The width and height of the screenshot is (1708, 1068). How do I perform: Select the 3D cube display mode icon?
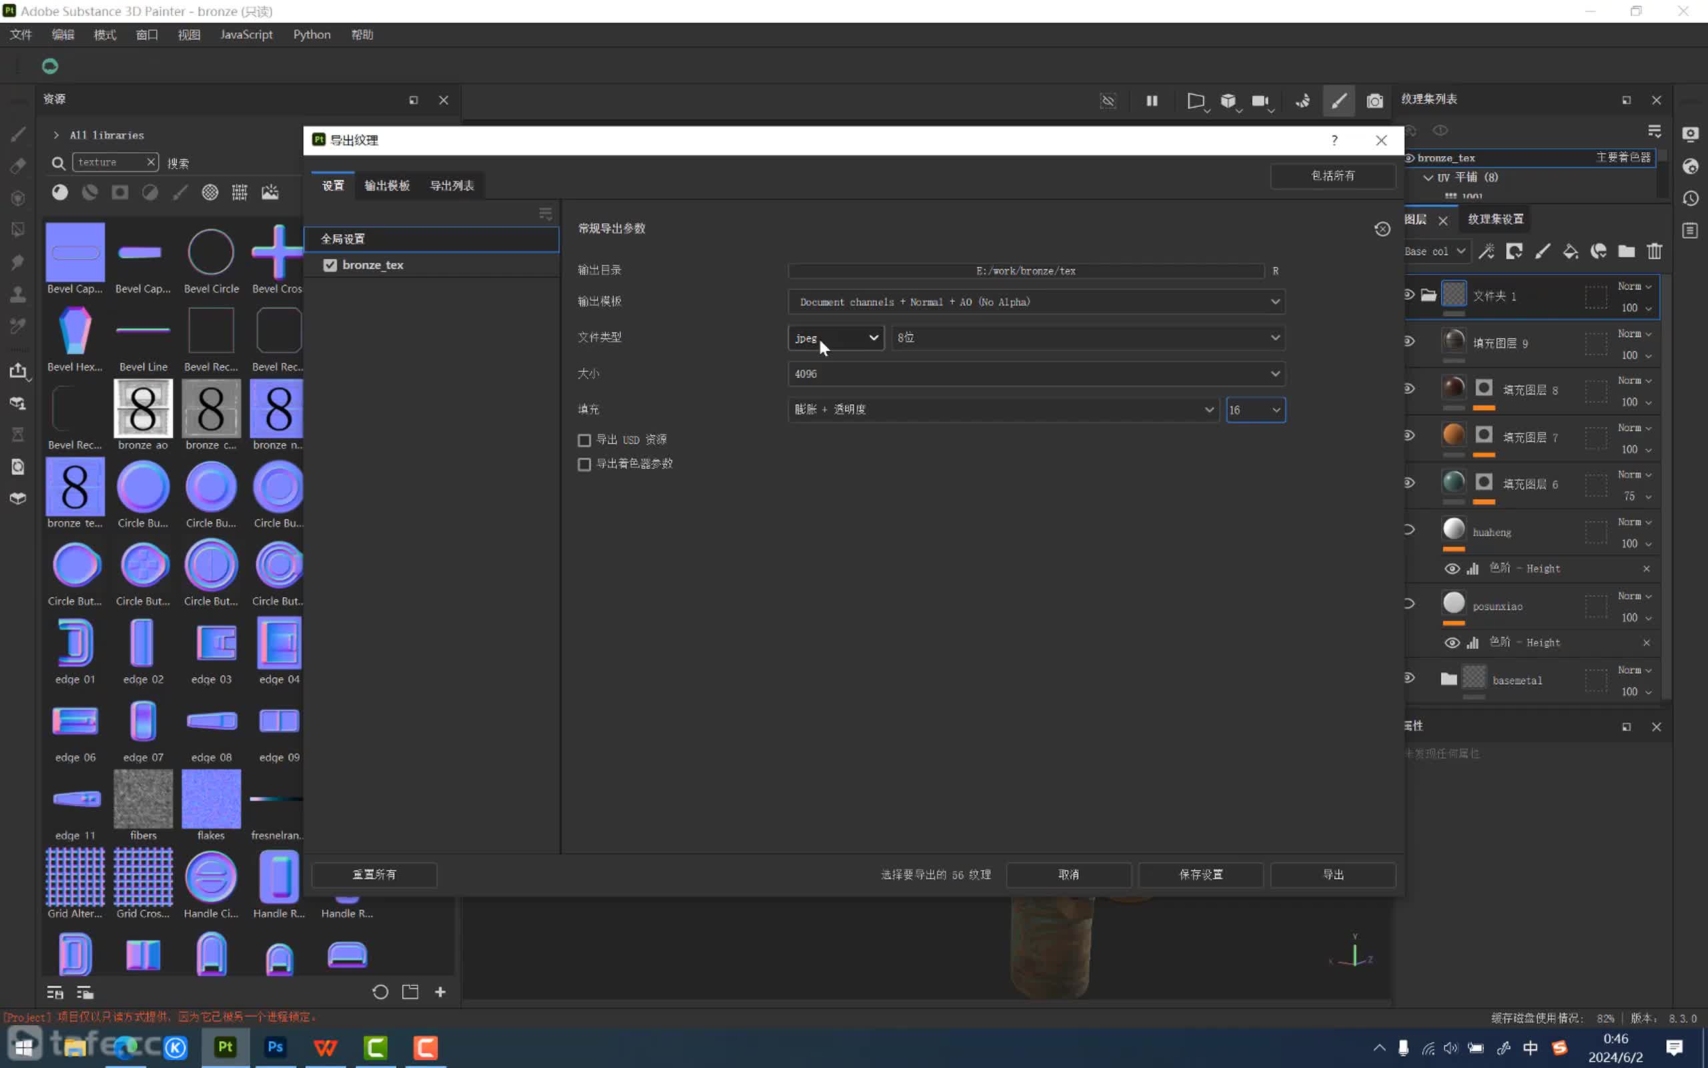(1228, 101)
